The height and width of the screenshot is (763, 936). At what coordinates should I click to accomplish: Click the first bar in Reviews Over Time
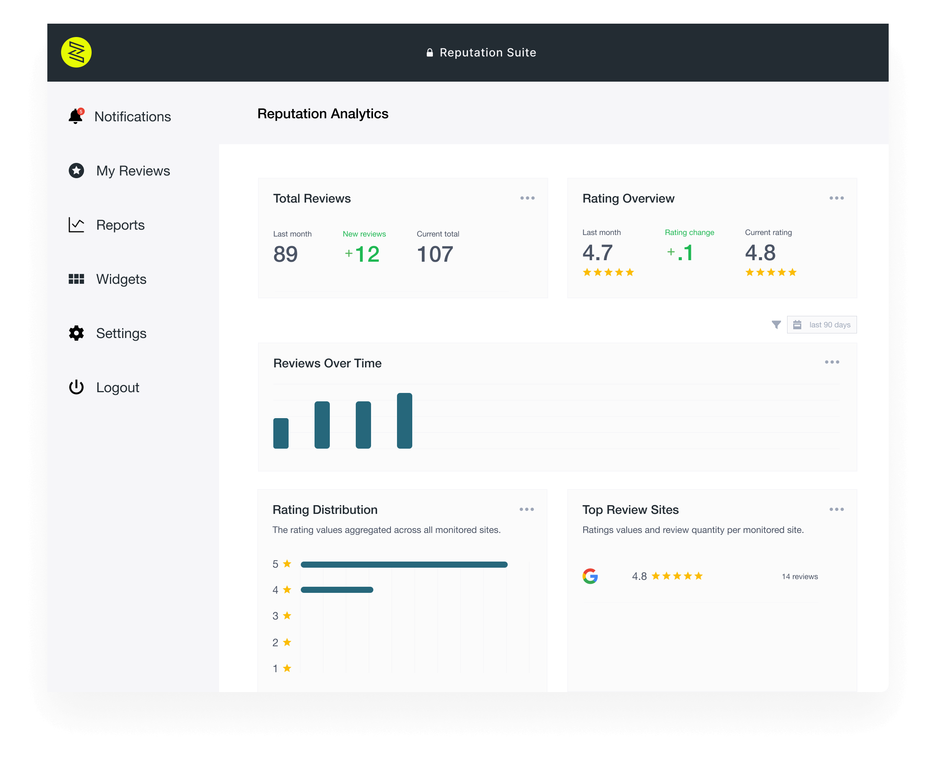click(281, 433)
